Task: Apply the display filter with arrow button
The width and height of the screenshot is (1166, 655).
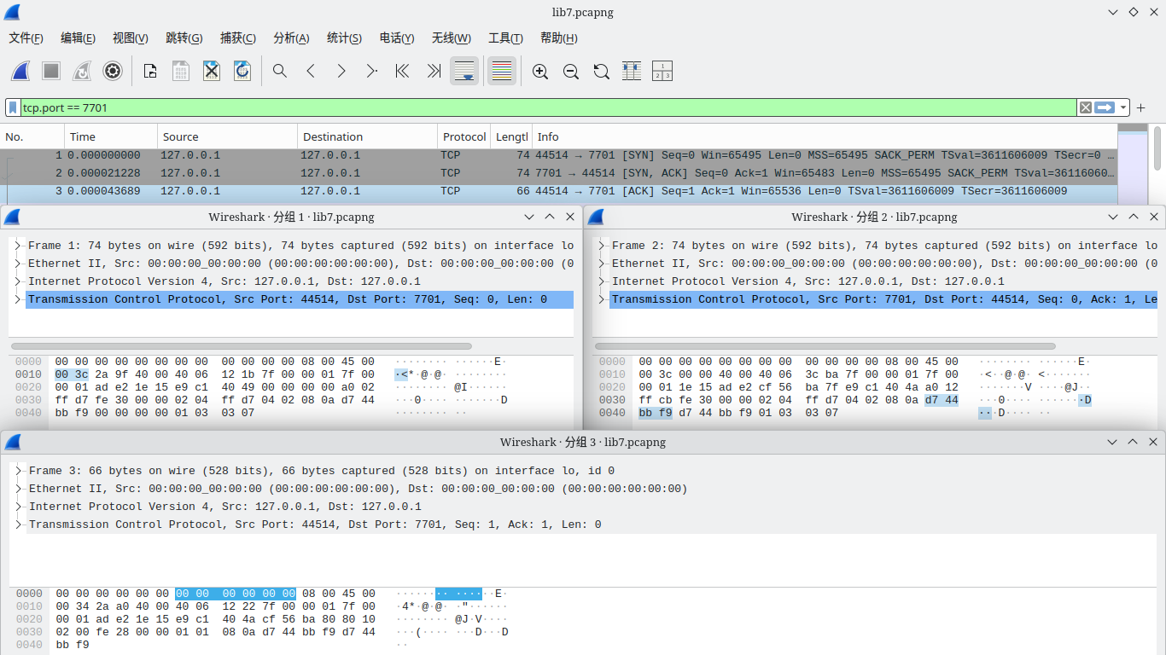Action: point(1105,107)
